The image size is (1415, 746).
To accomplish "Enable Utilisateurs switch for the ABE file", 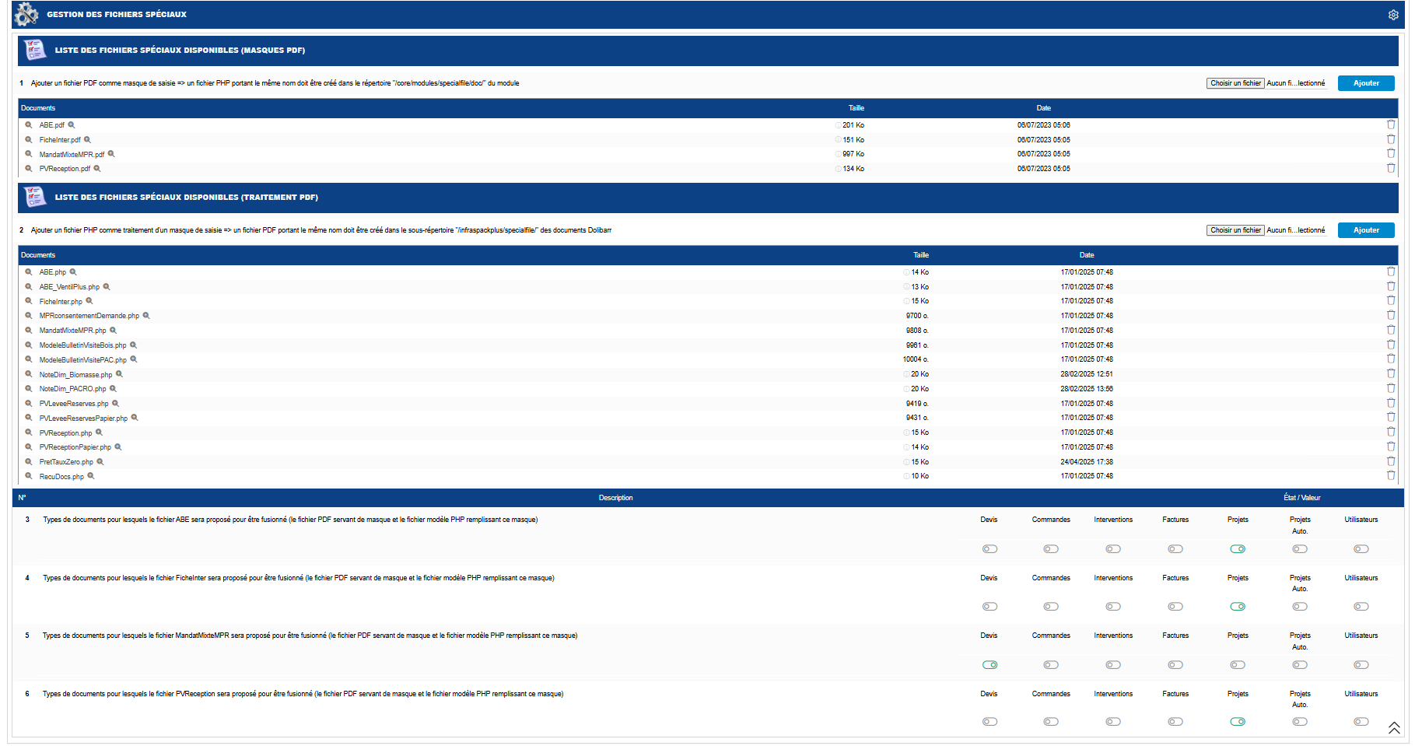I will 1361,549.
